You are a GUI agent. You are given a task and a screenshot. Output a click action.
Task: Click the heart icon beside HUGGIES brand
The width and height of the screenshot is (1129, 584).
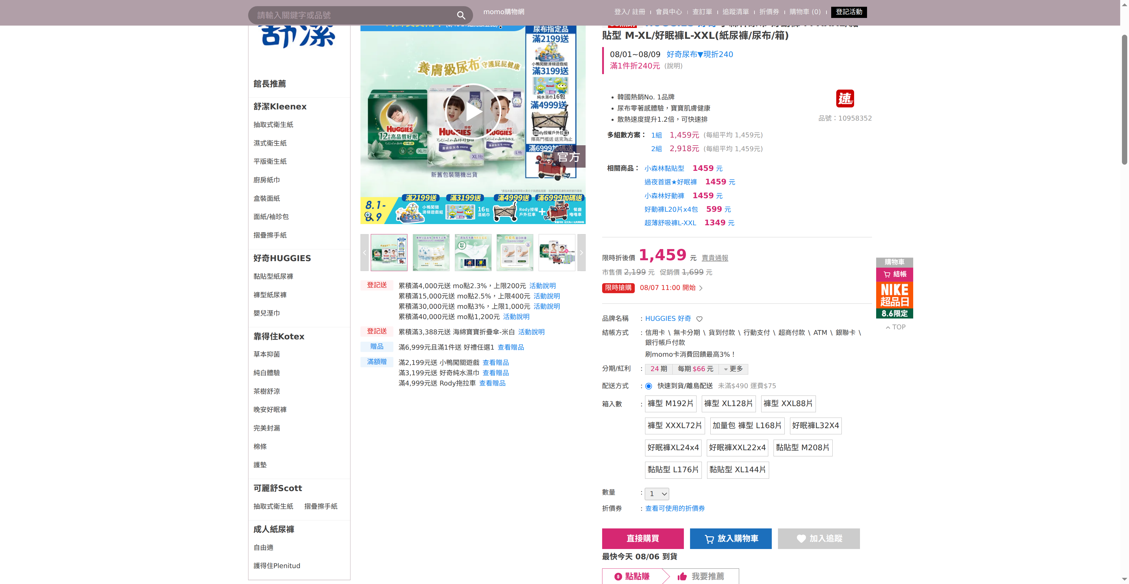(699, 319)
